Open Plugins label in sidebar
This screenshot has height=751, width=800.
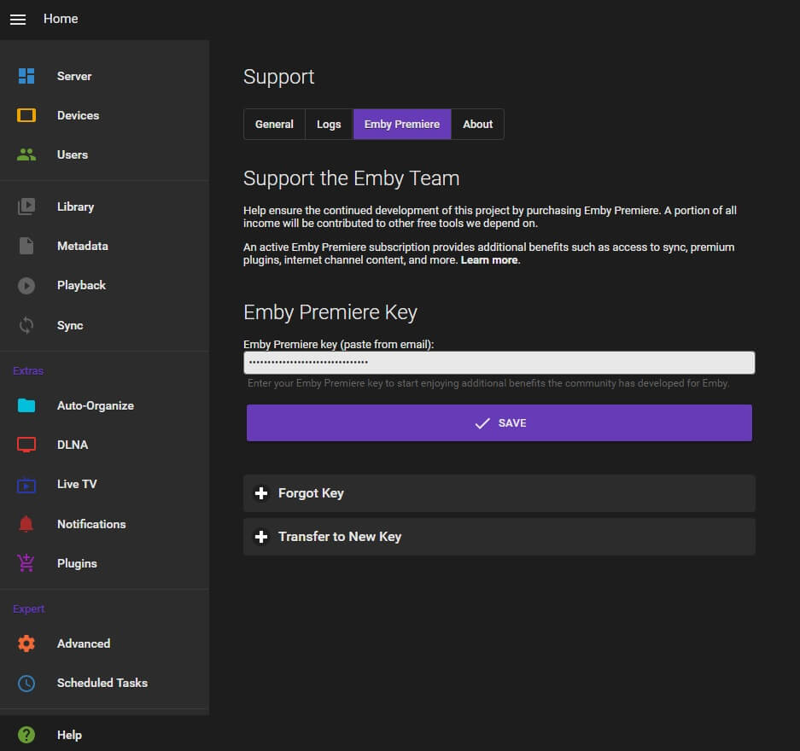click(77, 563)
